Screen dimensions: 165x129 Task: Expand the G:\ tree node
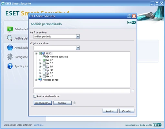(x=40, y=73)
